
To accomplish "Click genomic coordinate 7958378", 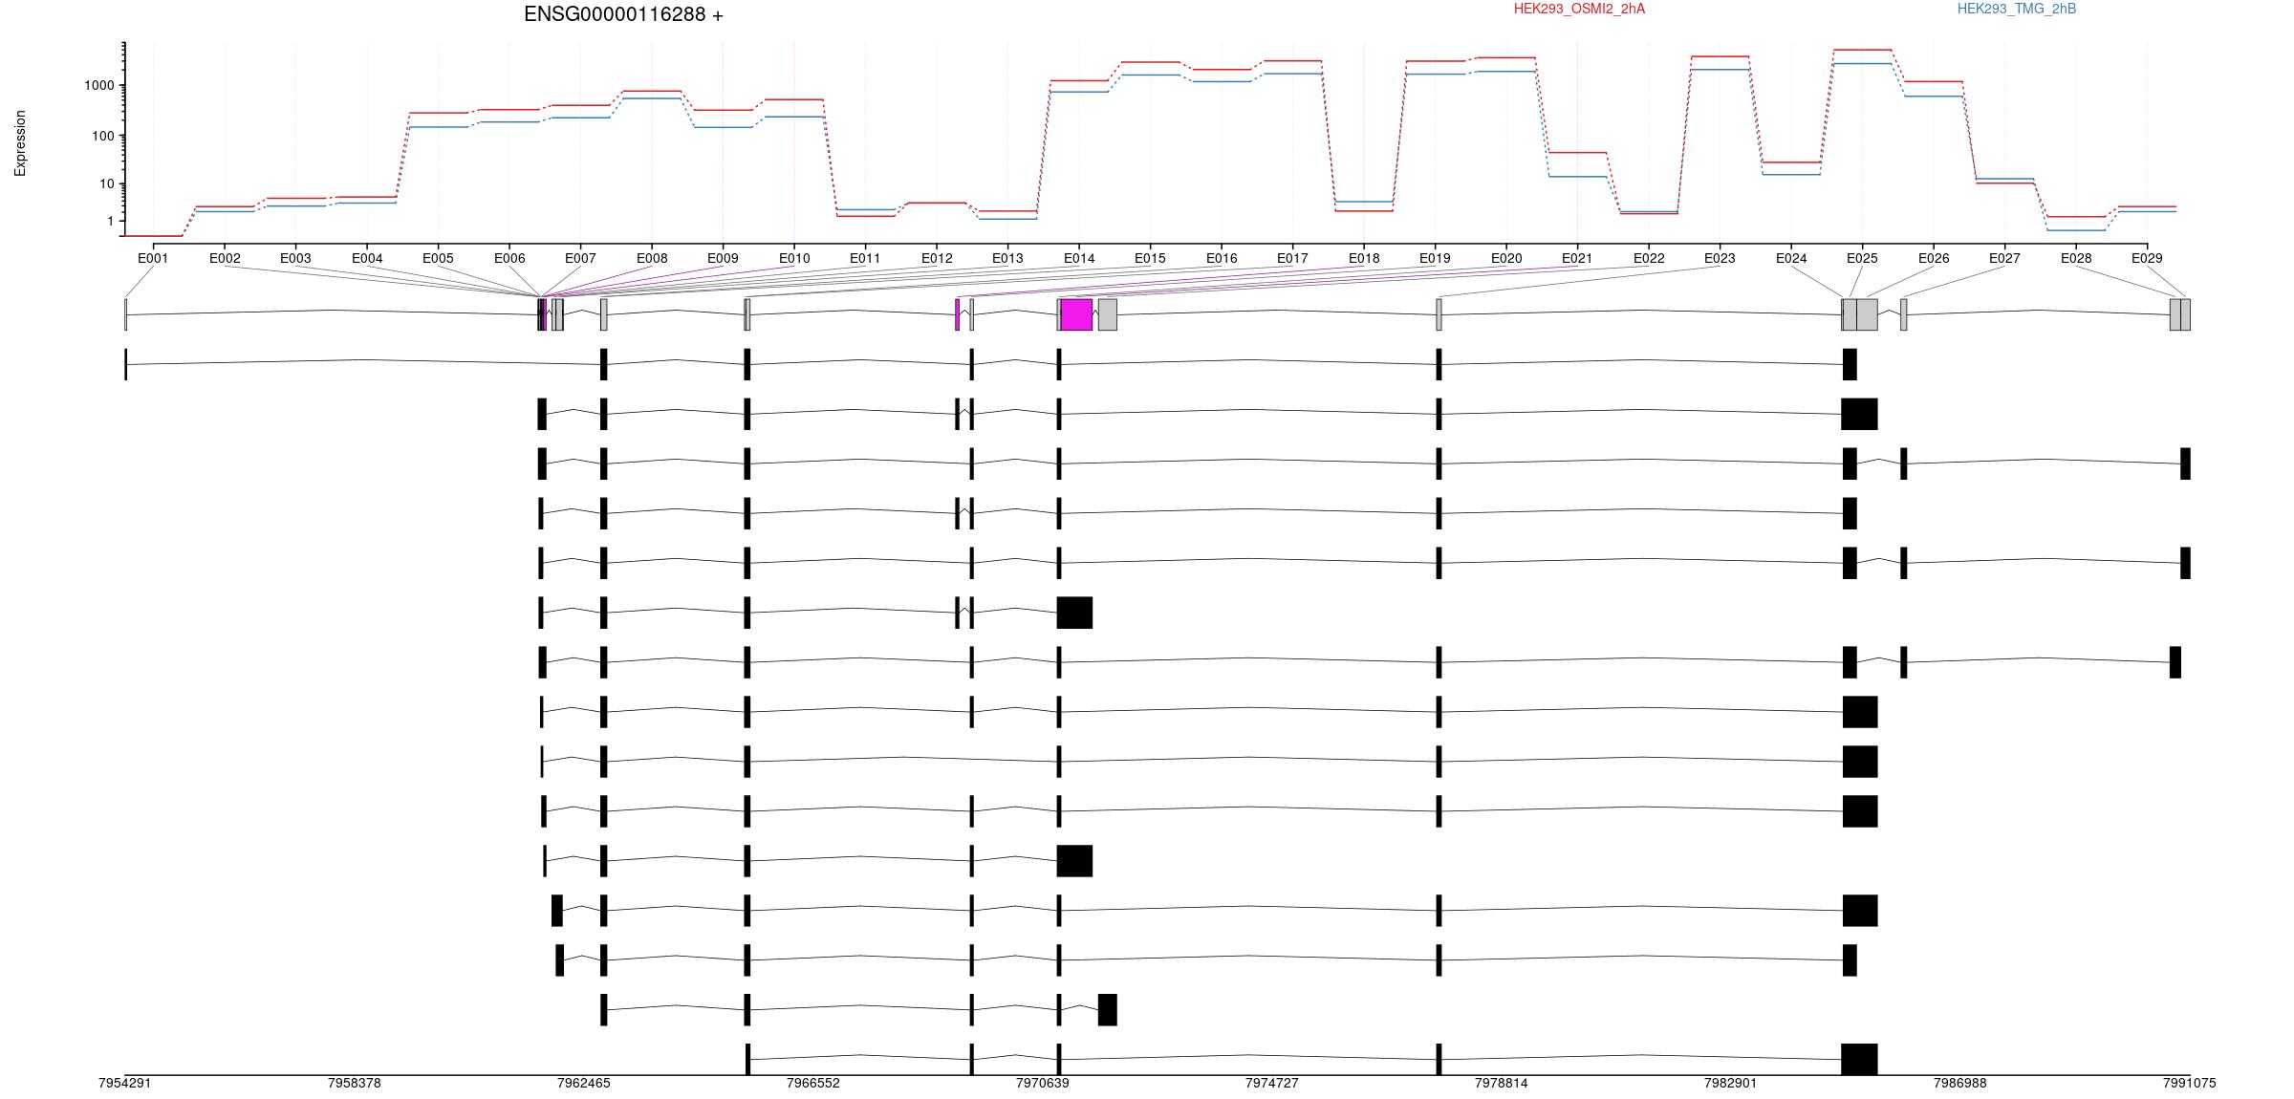I will 355,1083.
